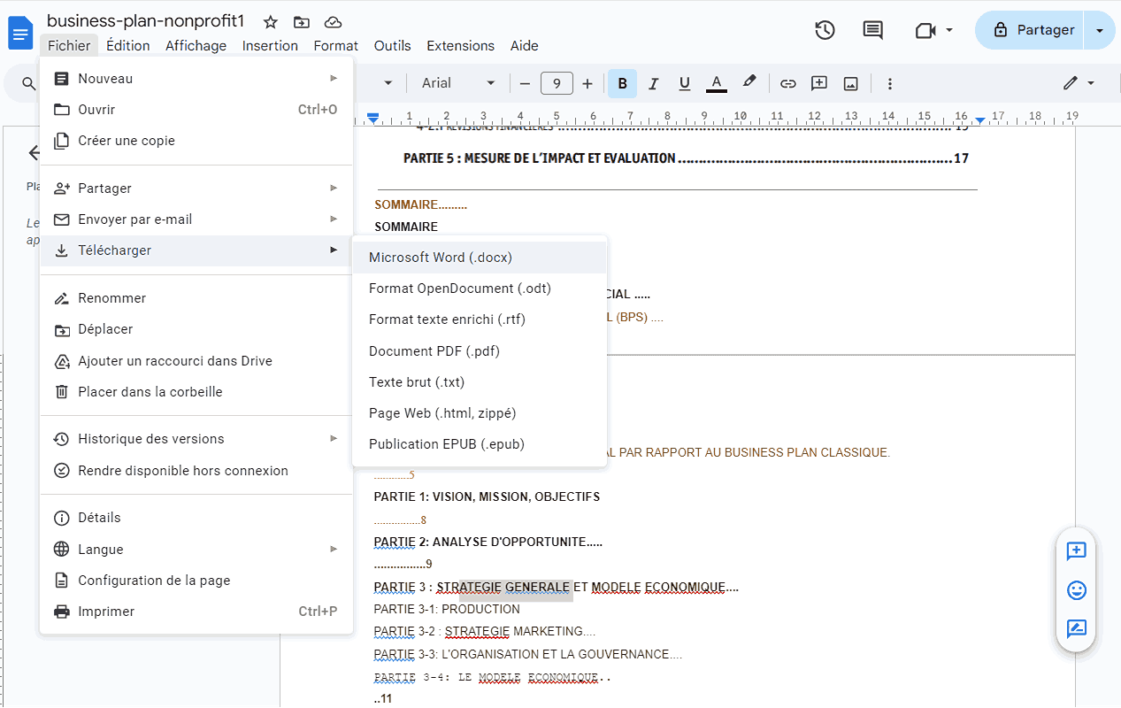This screenshot has width=1121, height=708.
Task: Open the Affichage menu
Action: (x=196, y=46)
